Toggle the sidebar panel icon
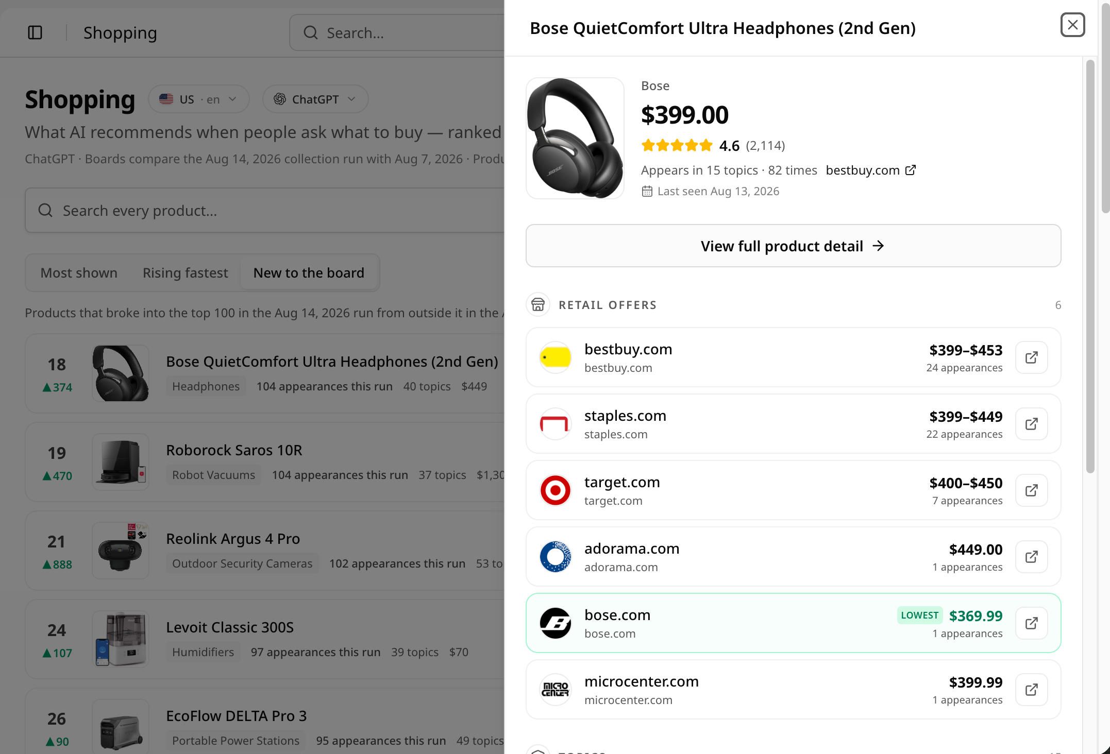 coord(35,32)
